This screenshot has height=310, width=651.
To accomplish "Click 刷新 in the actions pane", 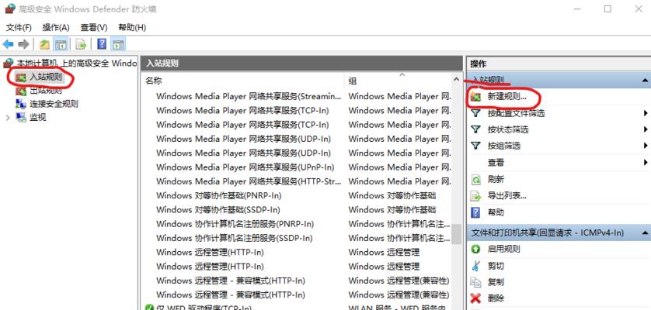I will point(496,180).
